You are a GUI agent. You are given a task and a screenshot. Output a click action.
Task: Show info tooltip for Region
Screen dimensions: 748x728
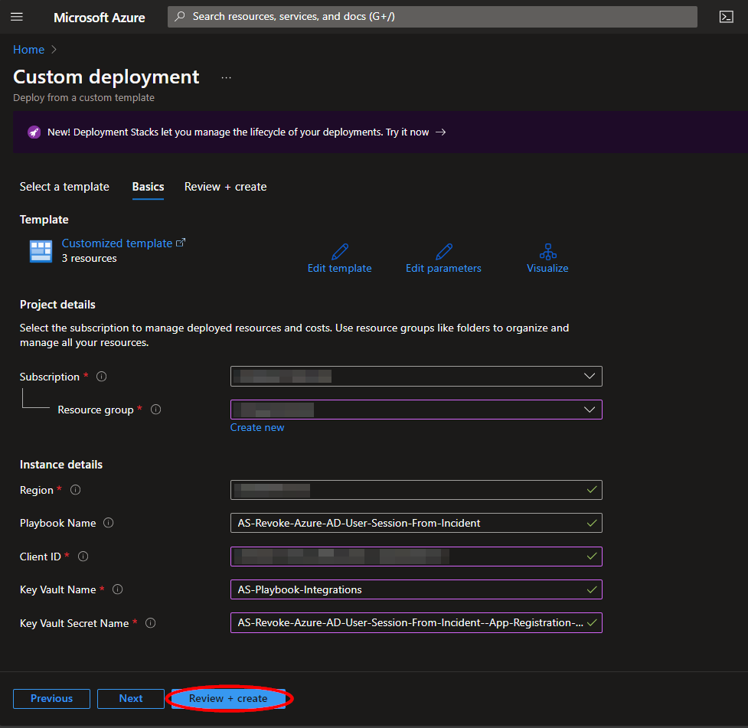75,490
